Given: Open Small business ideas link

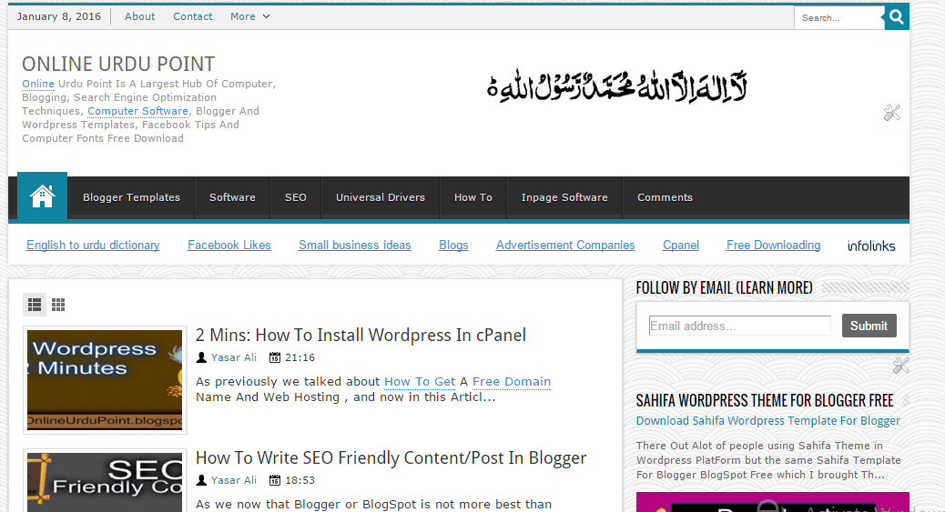Looking at the screenshot, I should [354, 246].
